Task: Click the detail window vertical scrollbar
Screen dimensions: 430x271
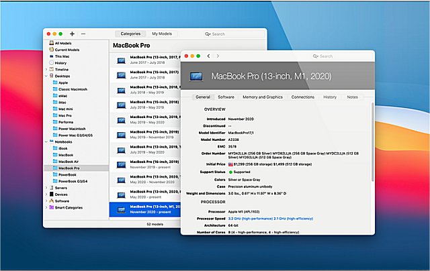Action: tap(372, 142)
